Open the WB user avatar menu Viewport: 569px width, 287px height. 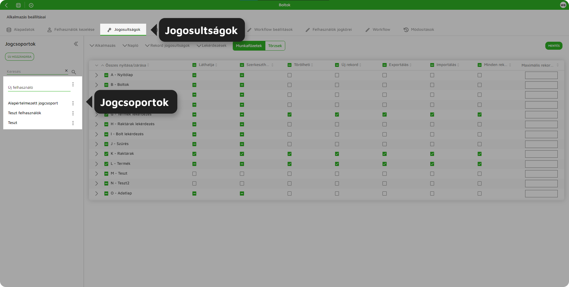pyautogui.click(x=563, y=5)
